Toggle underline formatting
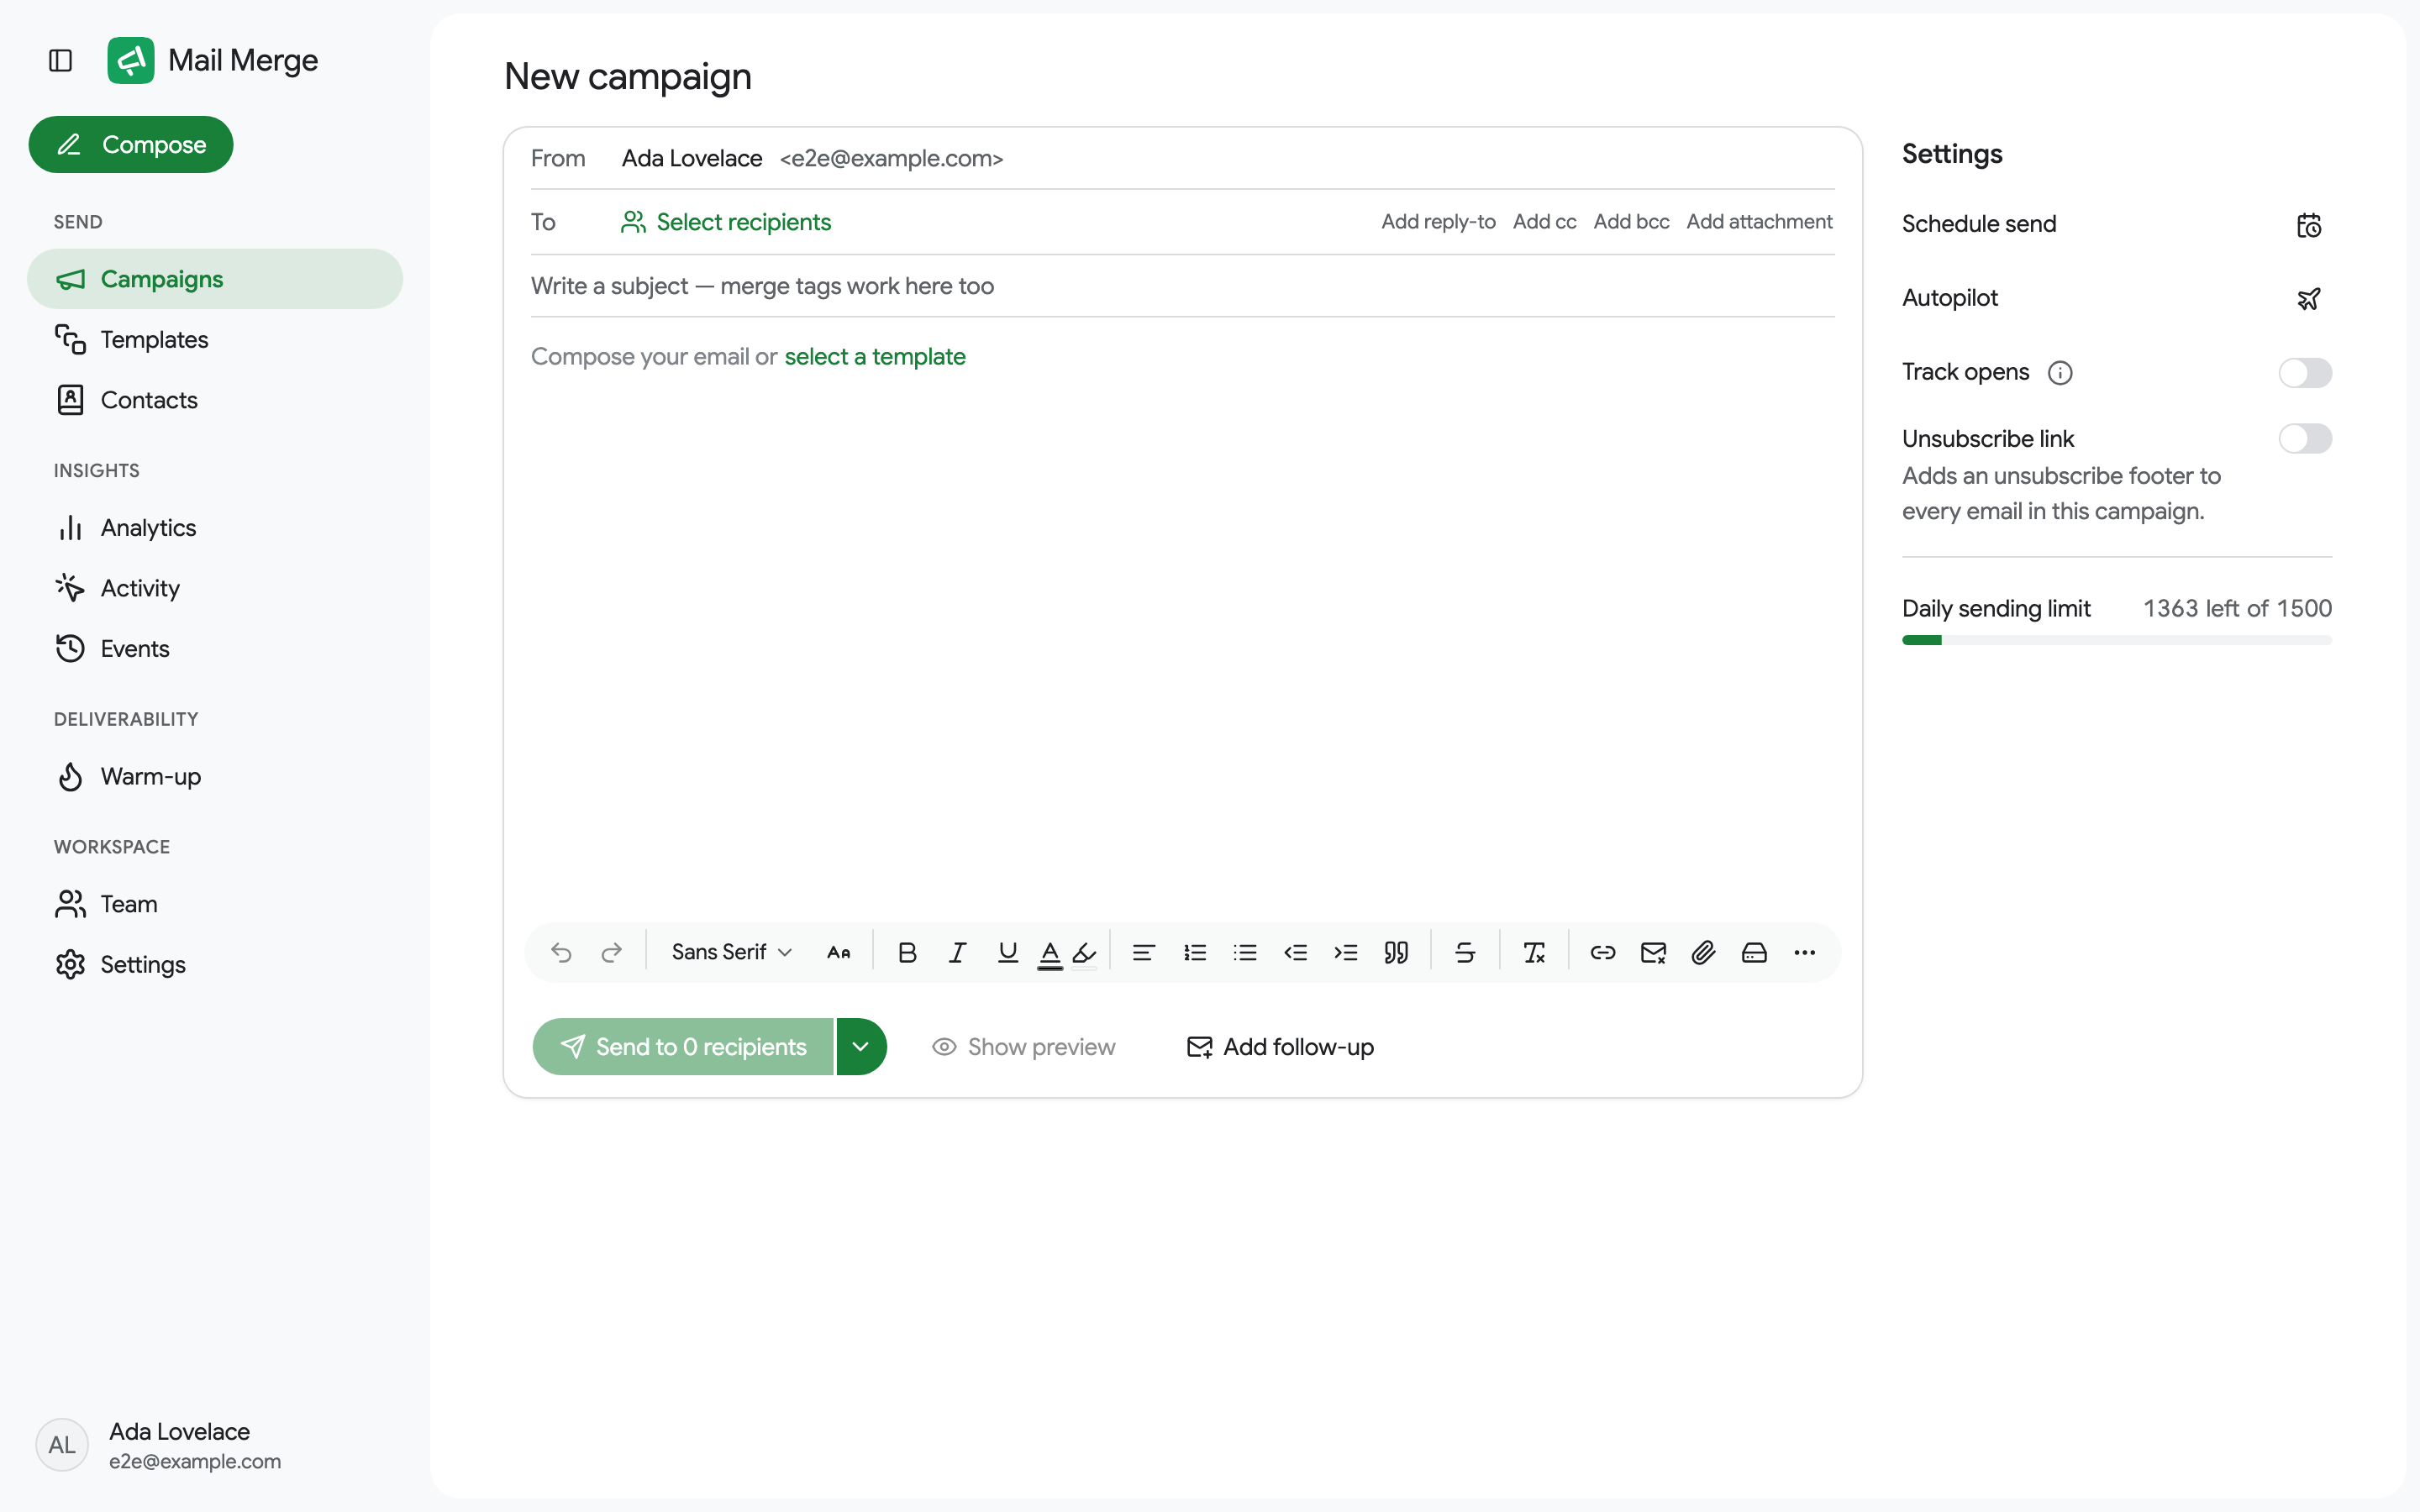The height and width of the screenshot is (1512, 2420). point(1007,953)
